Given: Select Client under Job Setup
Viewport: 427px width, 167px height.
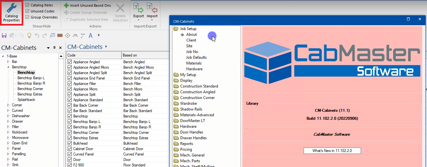Looking at the screenshot, I should 191,40.
